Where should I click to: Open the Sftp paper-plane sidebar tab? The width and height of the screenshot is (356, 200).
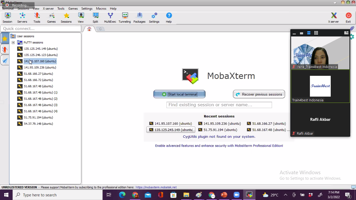(5, 60)
